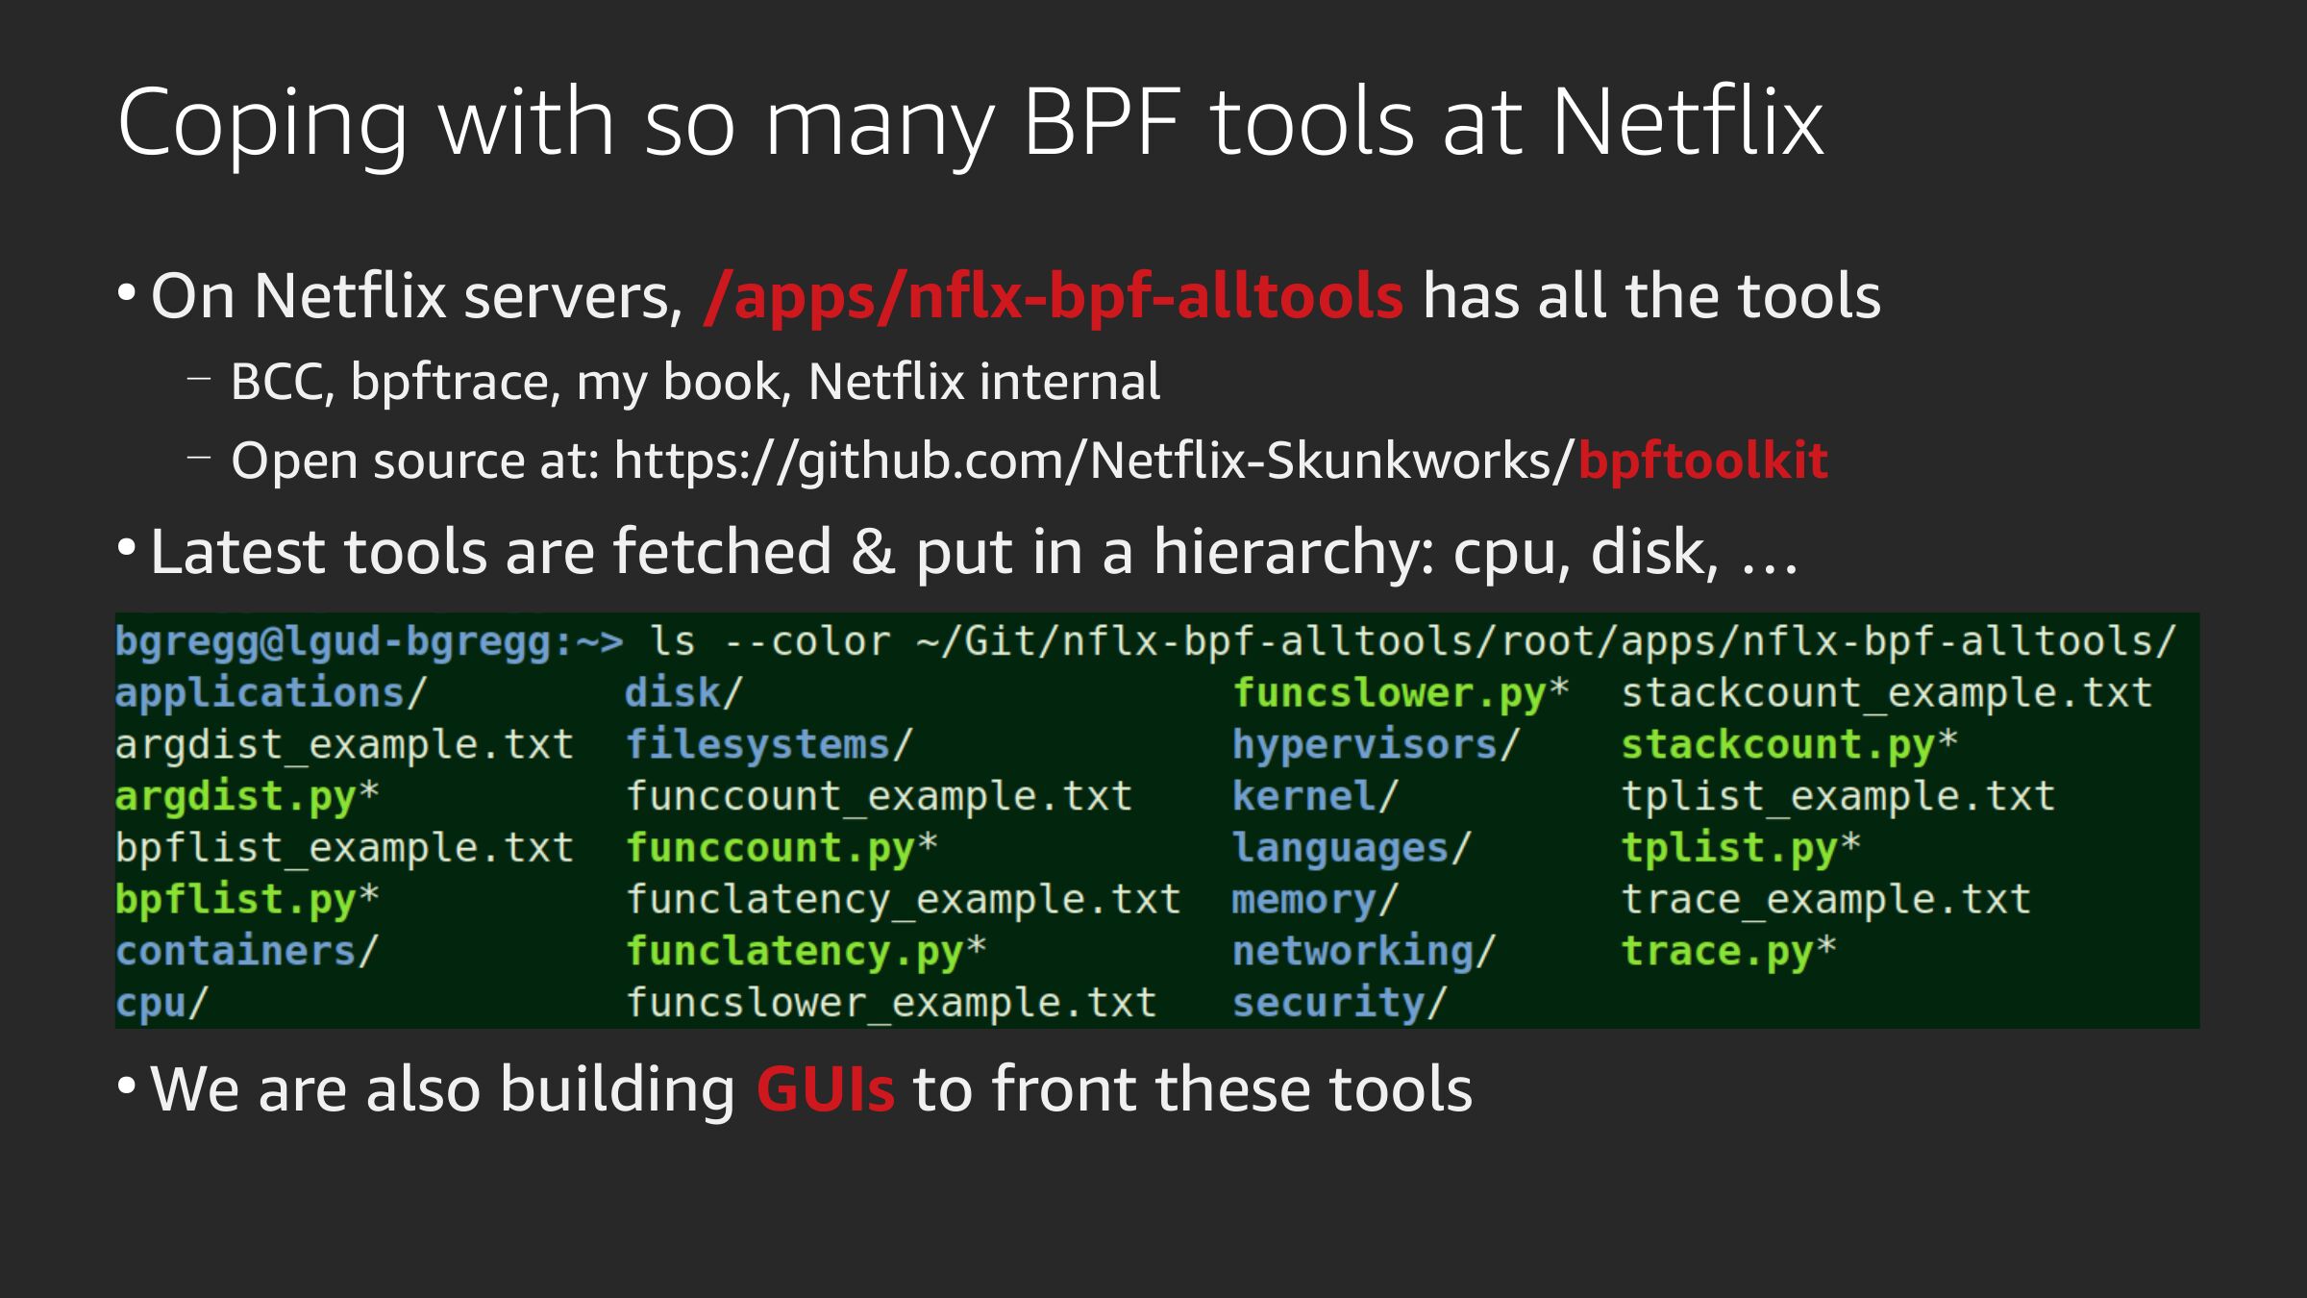Click the hypervisors/ directory entry
Image resolution: width=2307 pixels, height=1298 pixels.
[x=1375, y=745]
